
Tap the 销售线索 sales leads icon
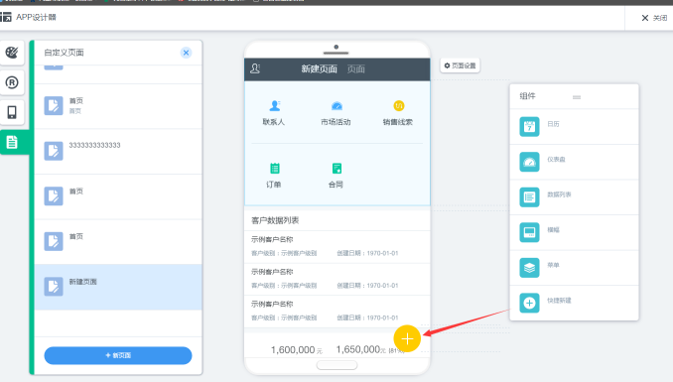pos(399,105)
